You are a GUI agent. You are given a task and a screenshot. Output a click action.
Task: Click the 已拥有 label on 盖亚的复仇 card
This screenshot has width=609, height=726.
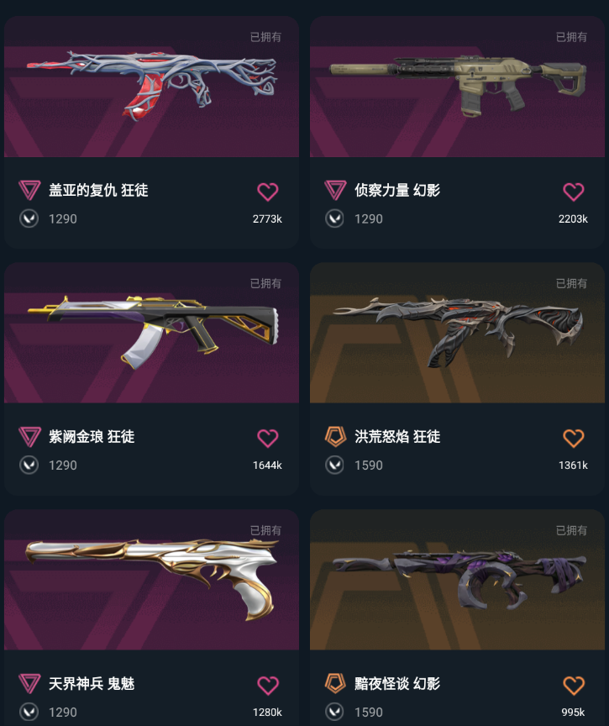265,37
